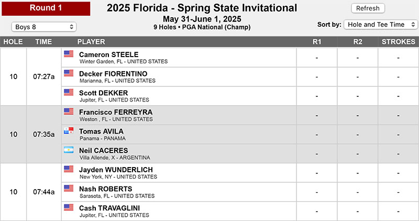The width and height of the screenshot is (419, 221).
Task: Open the Boys 8 division dropdown
Action: pos(44,27)
